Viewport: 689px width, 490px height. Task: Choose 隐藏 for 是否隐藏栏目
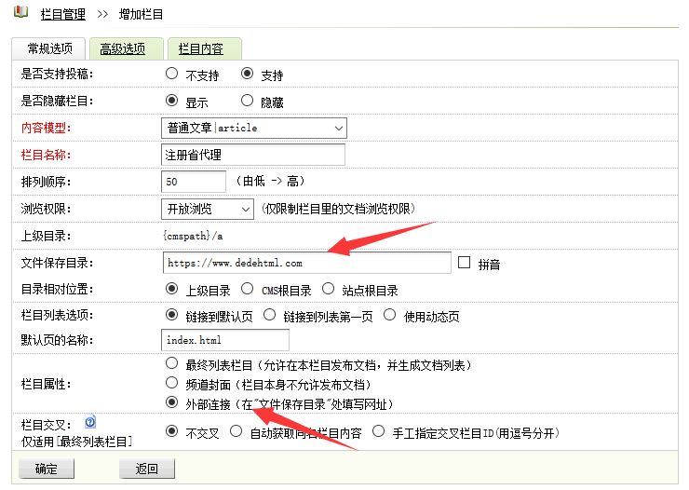pyautogui.click(x=248, y=101)
